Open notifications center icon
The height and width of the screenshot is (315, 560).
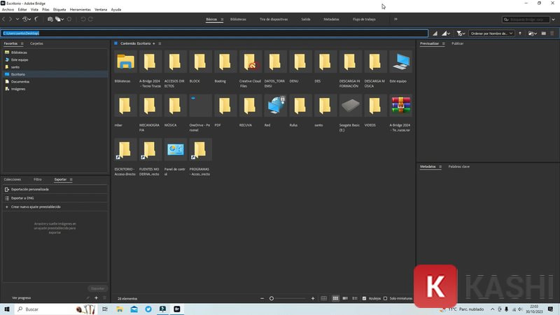coord(550,309)
